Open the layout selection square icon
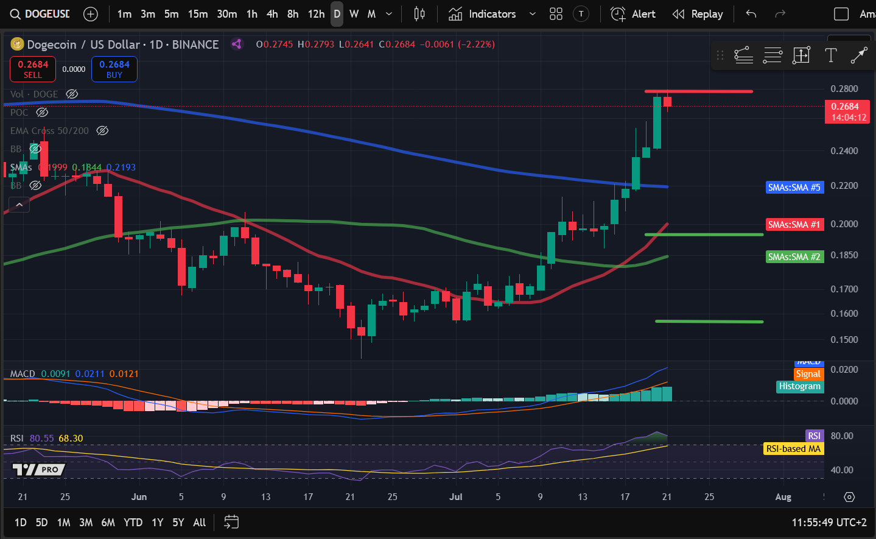This screenshot has width=876, height=539. click(x=841, y=14)
